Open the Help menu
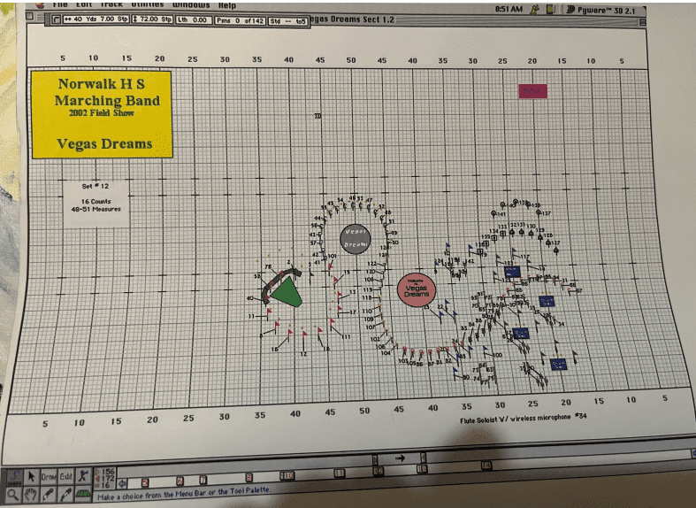The height and width of the screenshot is (508, 696). (x=227, y=4)
